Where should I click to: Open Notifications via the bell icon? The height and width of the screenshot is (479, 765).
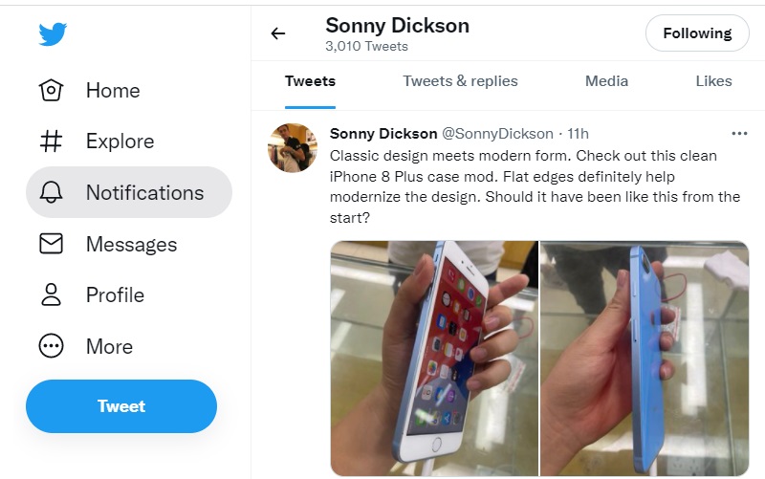[51, 193]
